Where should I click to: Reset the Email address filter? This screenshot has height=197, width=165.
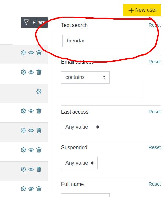pos(155,62)
